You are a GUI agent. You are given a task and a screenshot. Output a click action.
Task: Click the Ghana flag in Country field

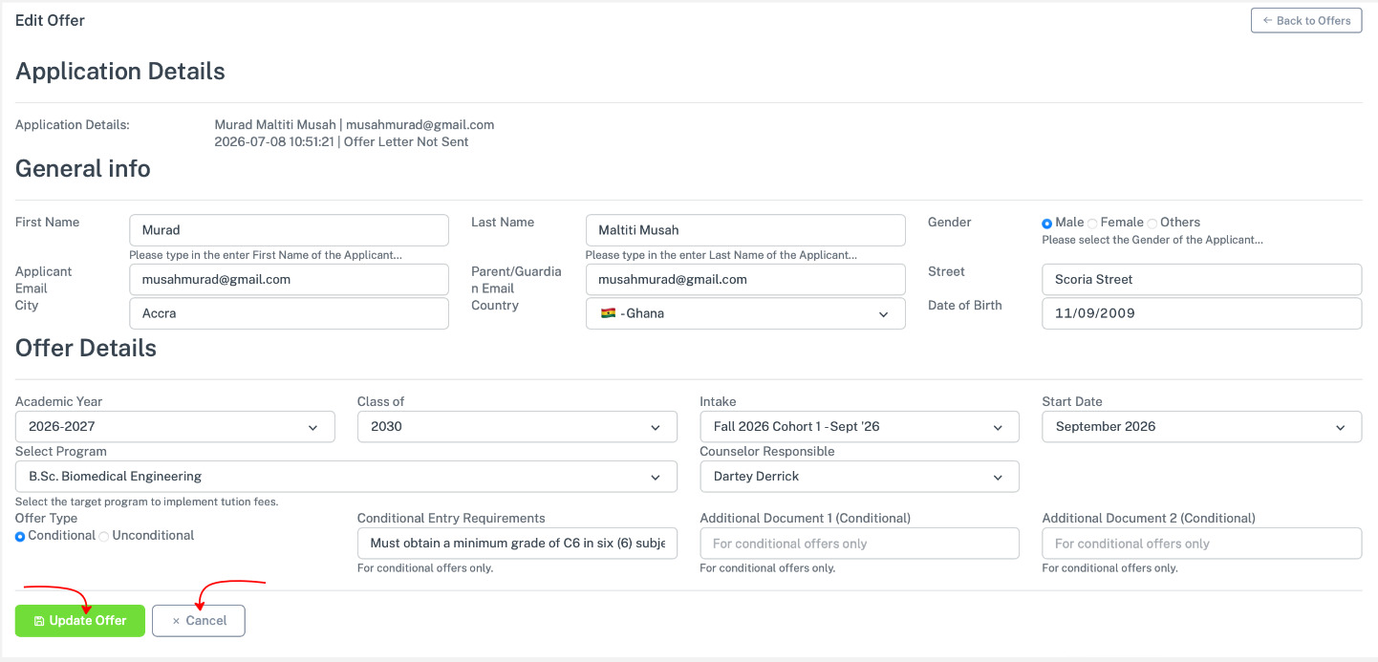pyautogui.click(x=607, y=313)
